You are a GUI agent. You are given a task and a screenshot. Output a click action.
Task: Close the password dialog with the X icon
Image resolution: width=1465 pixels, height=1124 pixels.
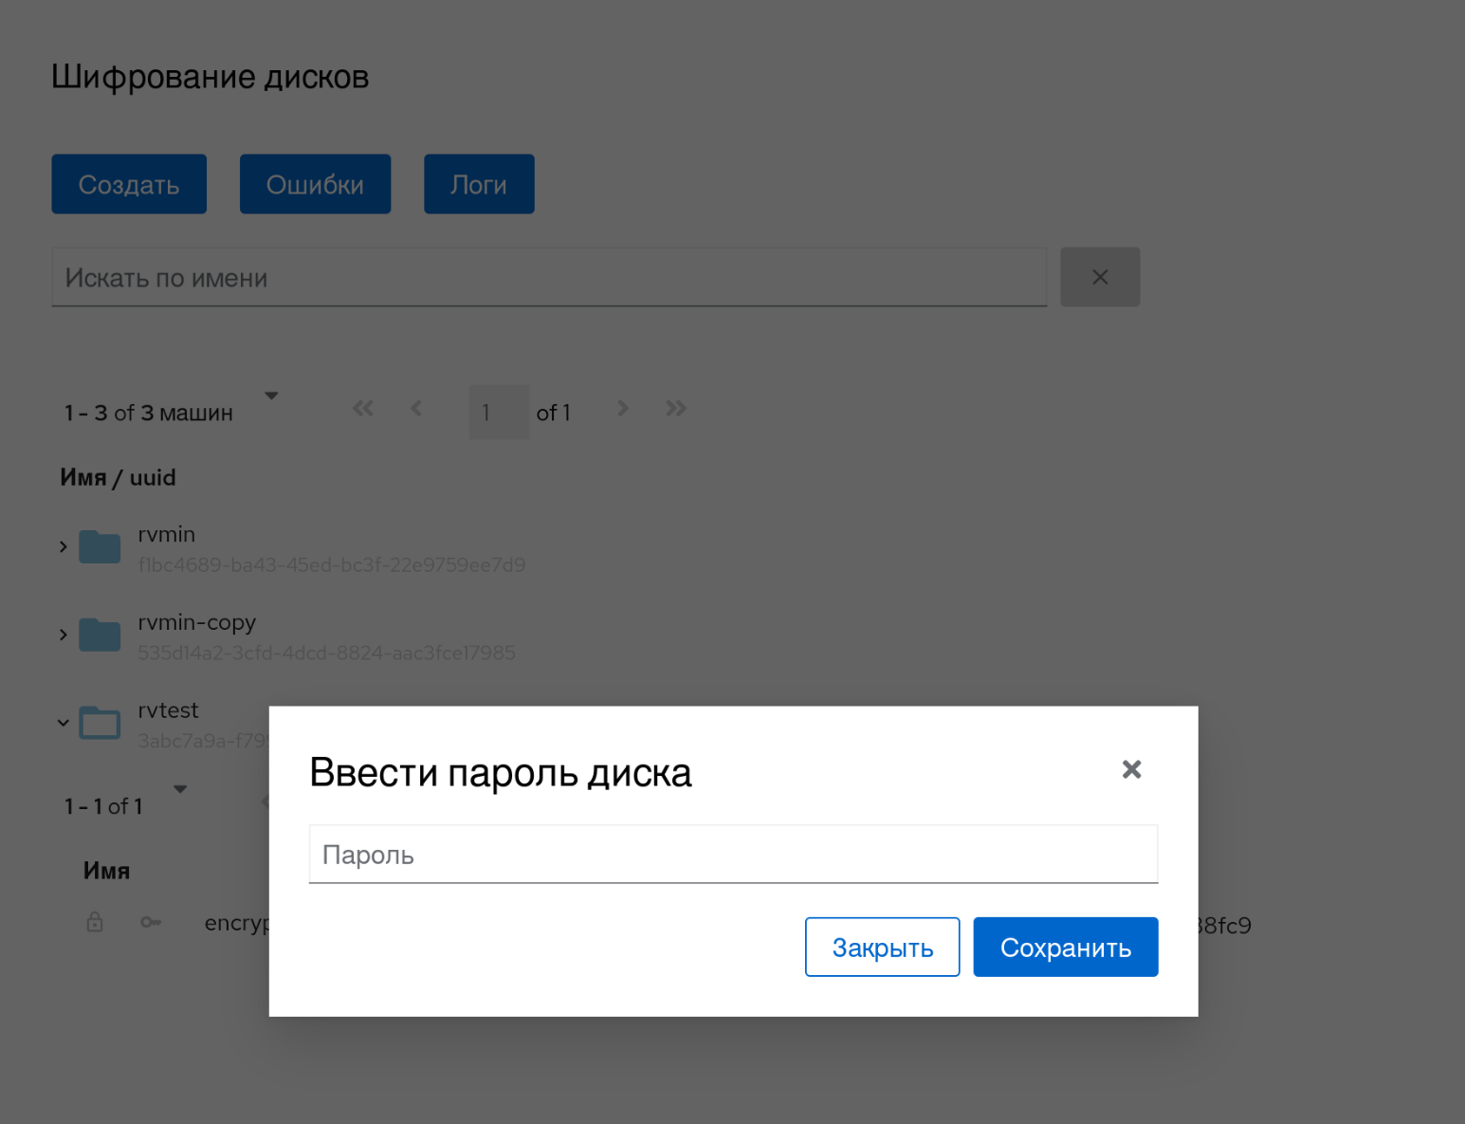[1131, 769]
